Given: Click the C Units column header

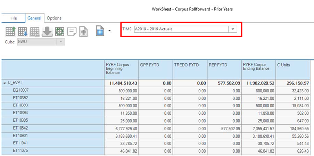Looking at the screenshot, I should [292, 69].
